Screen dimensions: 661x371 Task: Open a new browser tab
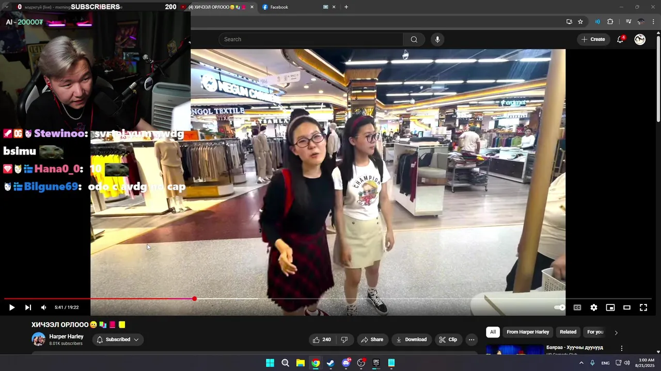coord(346,7)
